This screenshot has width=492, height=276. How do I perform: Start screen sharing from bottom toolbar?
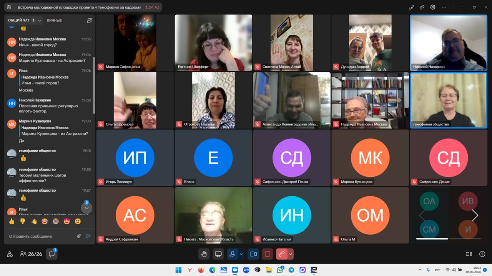218,254
